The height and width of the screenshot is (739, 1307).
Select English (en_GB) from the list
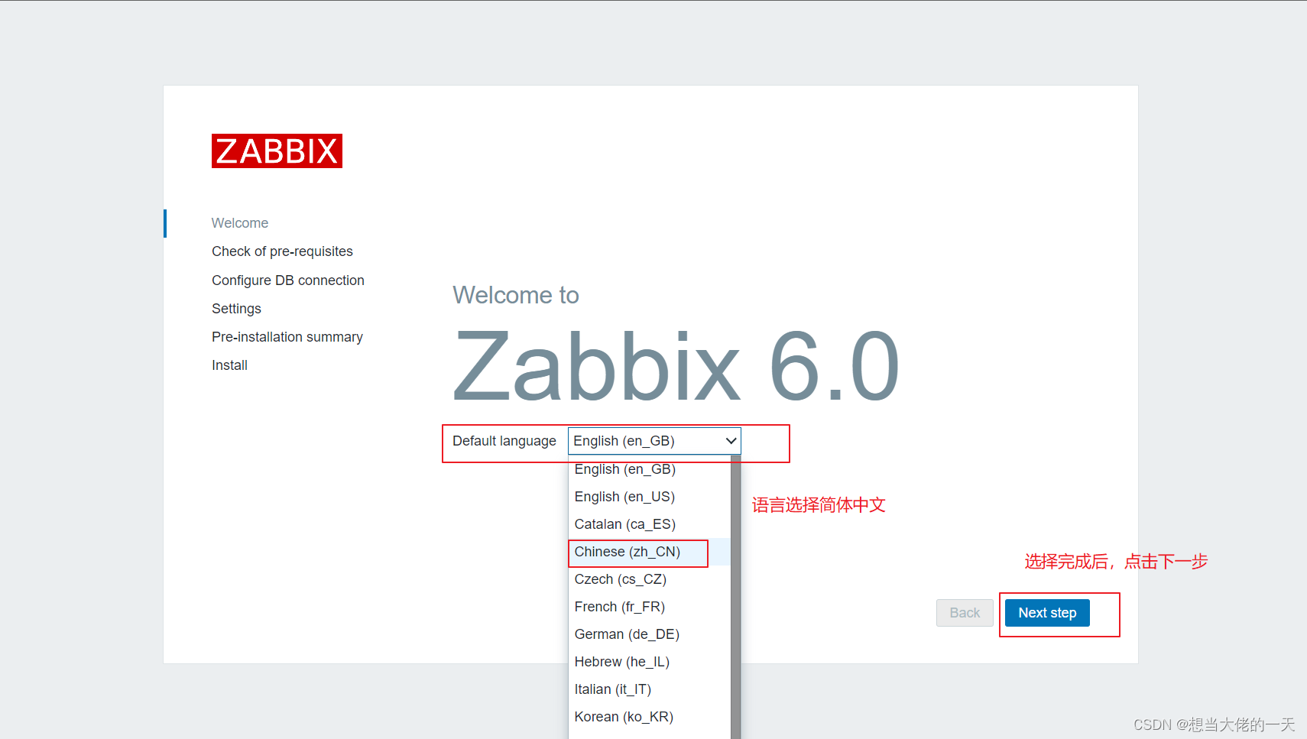tap(649, 469)
